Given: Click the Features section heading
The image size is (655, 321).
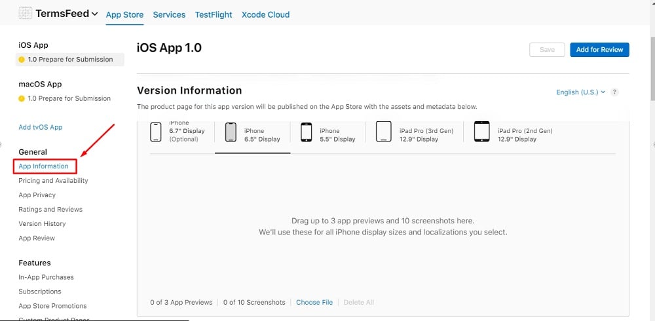Looking at the screenshot, I should click(35, 263).
